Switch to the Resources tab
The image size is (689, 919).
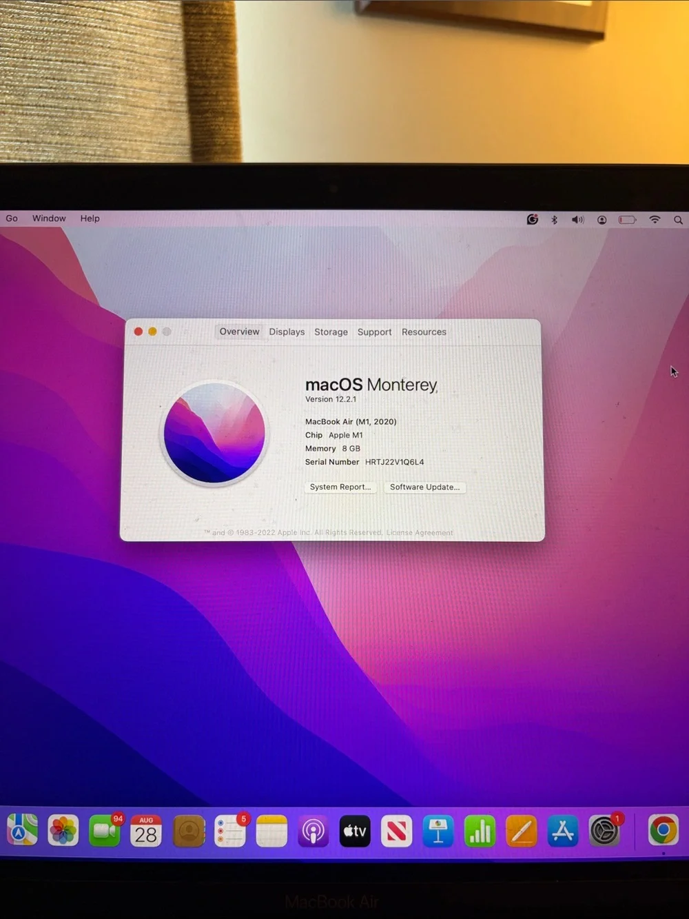point(424,332)
